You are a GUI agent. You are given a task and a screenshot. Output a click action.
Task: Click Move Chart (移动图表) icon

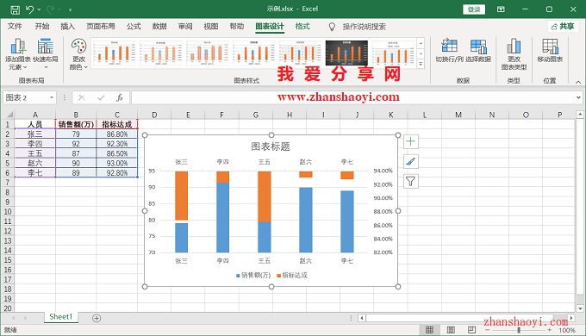pyautogui.click(x=550, y=51)
